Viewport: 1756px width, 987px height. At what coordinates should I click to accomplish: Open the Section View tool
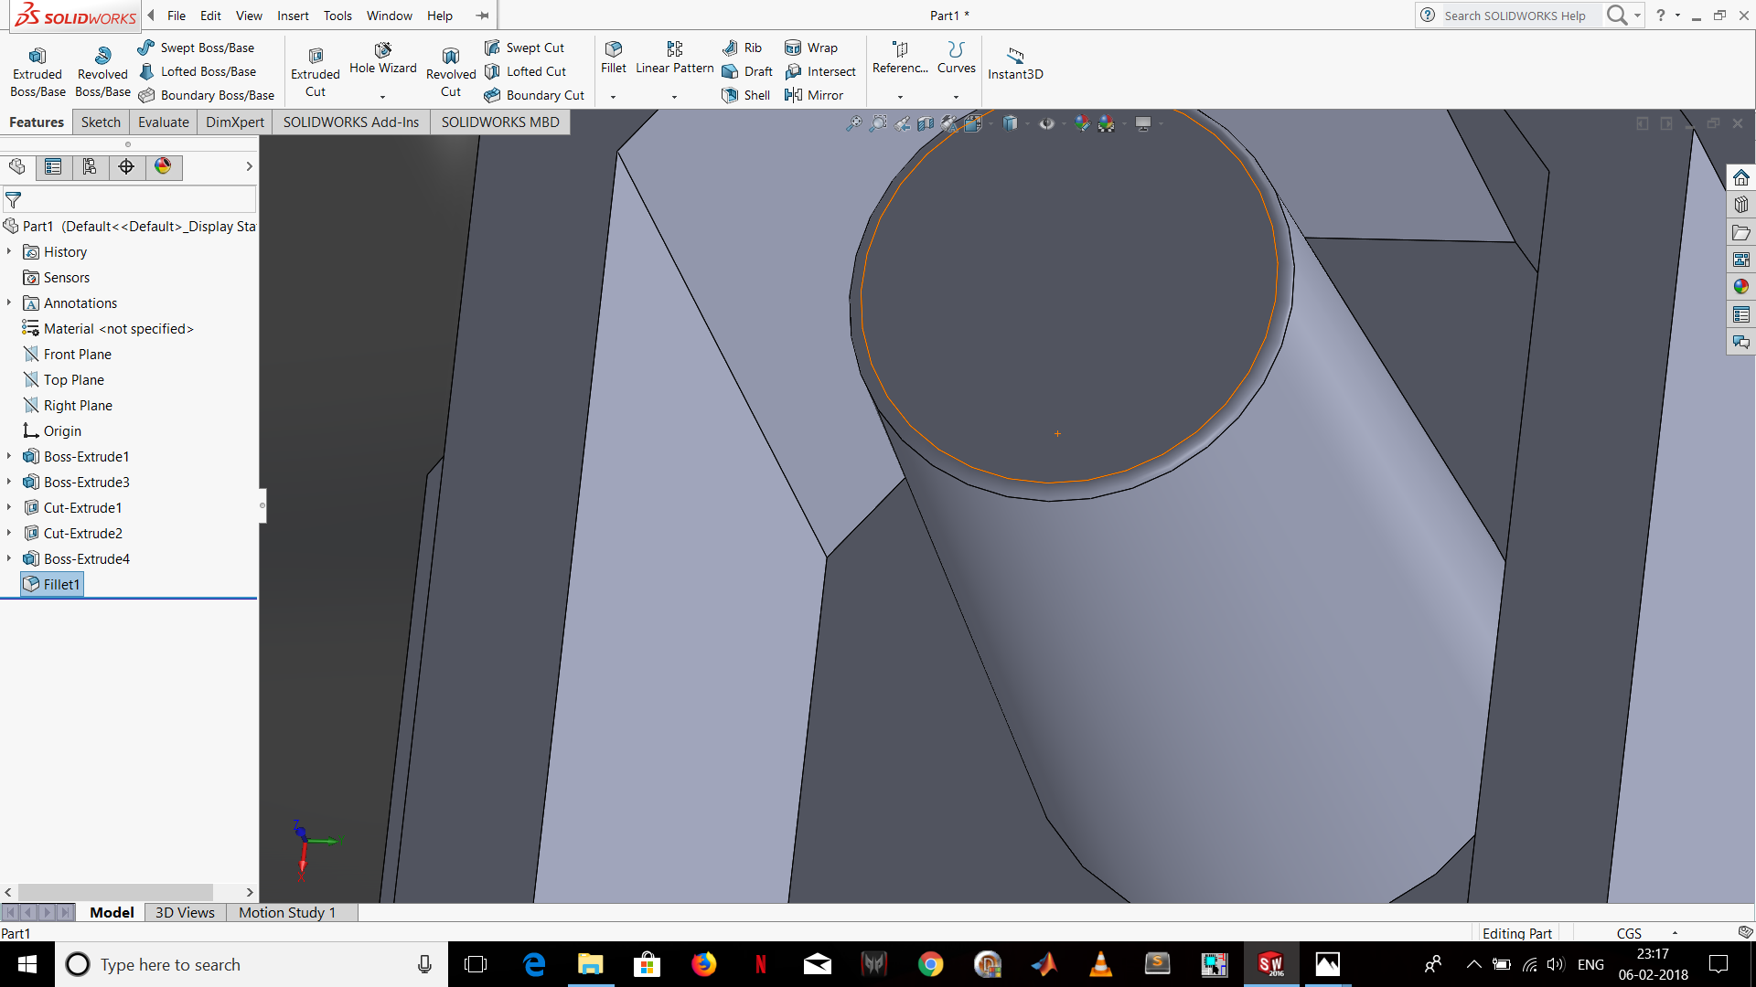[x=926, y=122]
